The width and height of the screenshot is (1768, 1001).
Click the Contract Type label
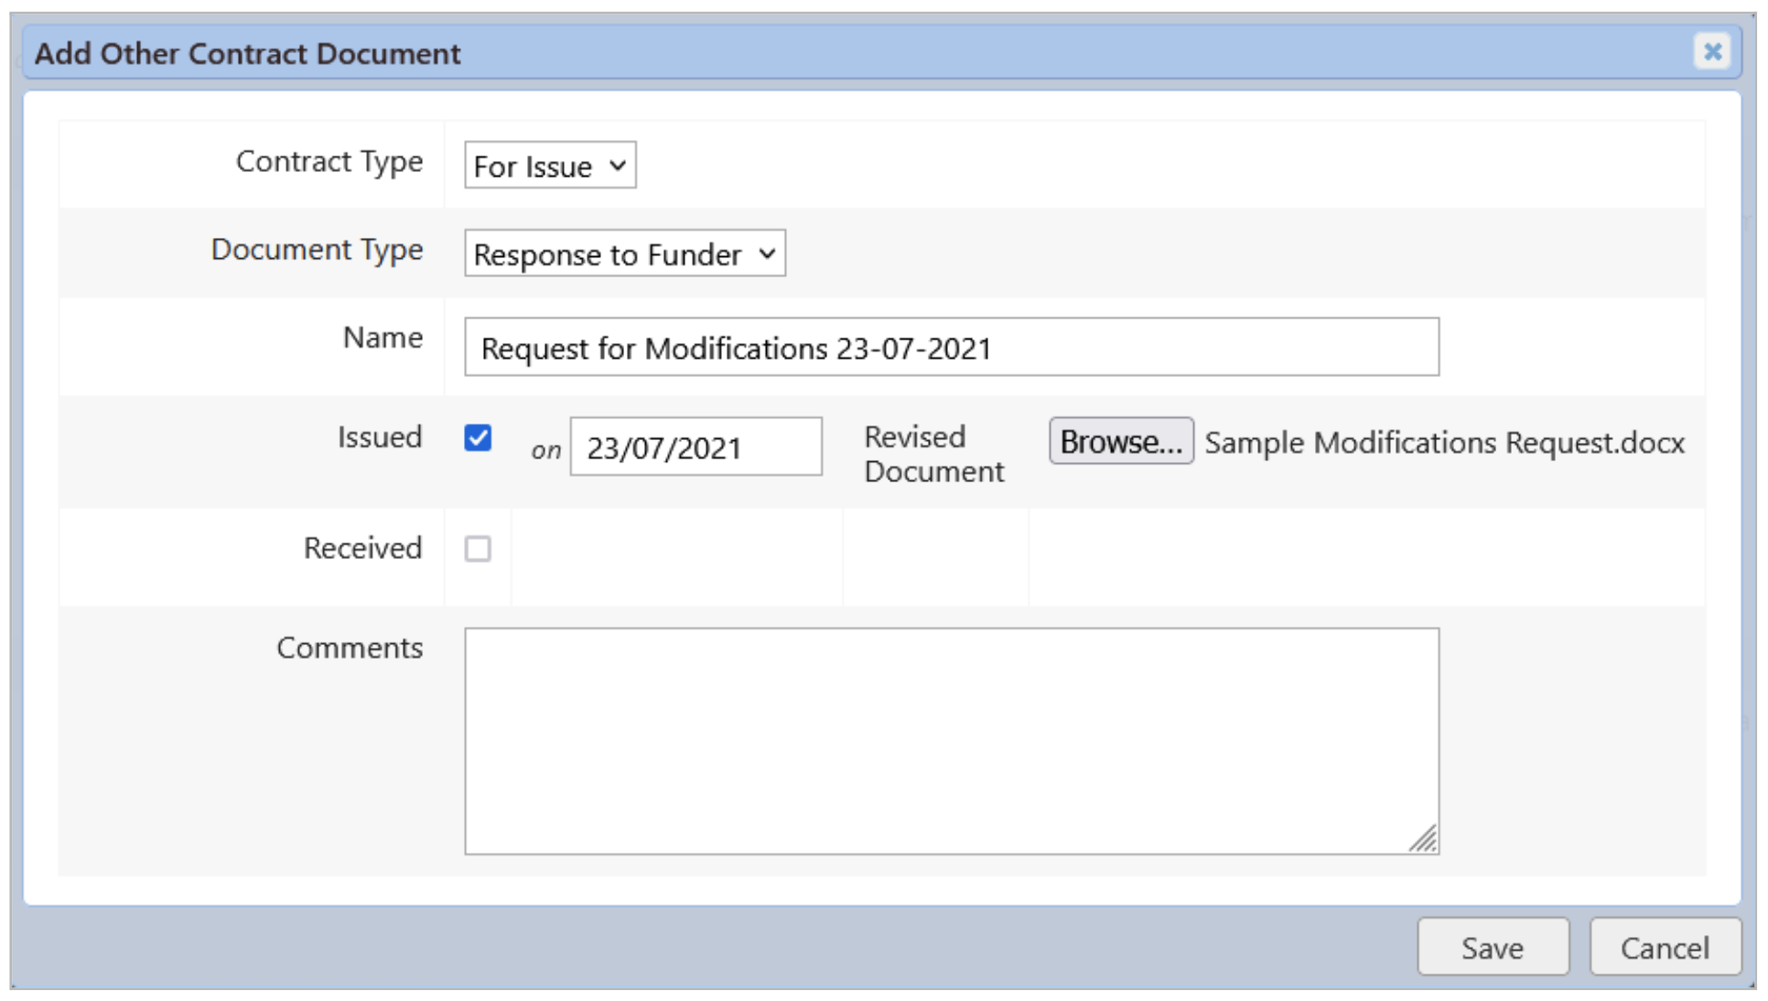[329, 162]
